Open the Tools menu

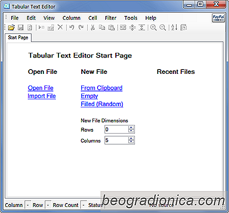click(x=131, y=18)
